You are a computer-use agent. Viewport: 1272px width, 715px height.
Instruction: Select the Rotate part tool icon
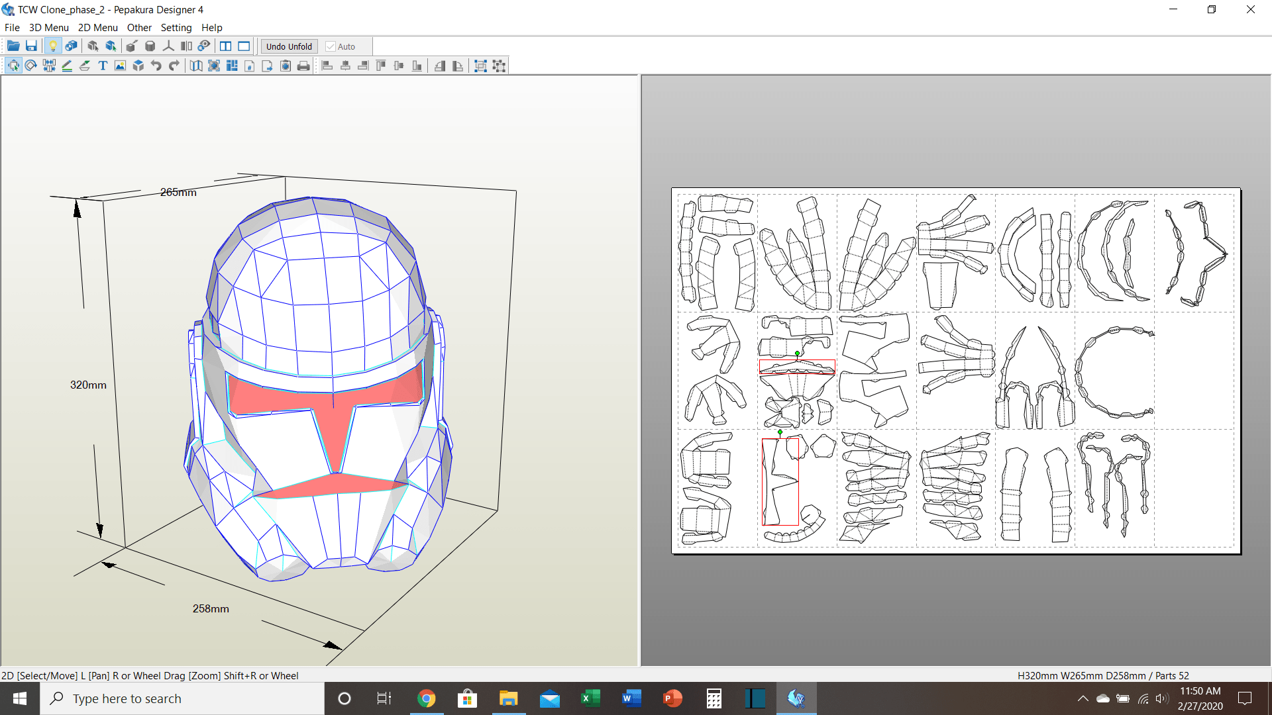point(30,66)
